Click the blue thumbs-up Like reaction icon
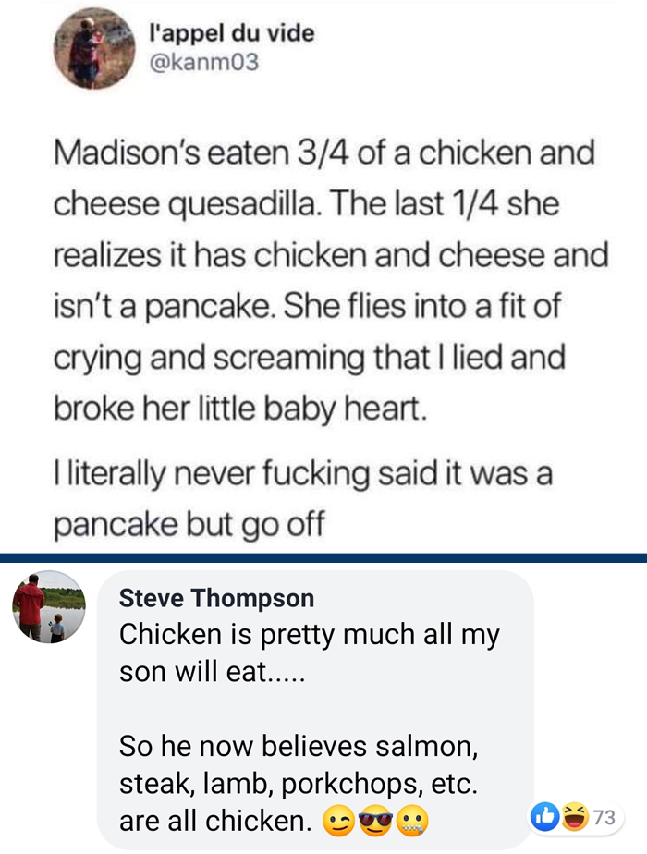 (545, 817)
